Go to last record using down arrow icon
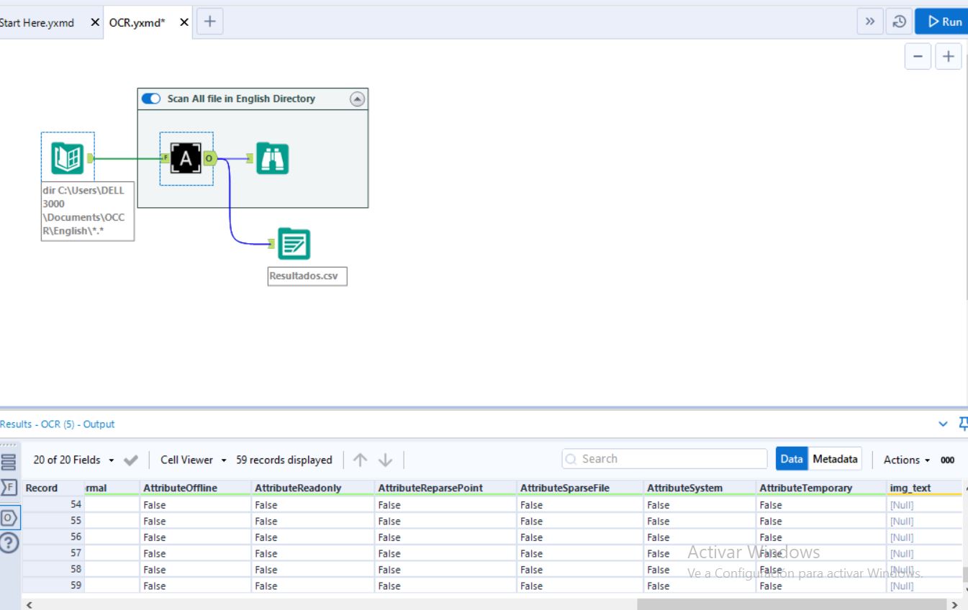The width and height of the screenshot is (968, 610). point(386,459)
